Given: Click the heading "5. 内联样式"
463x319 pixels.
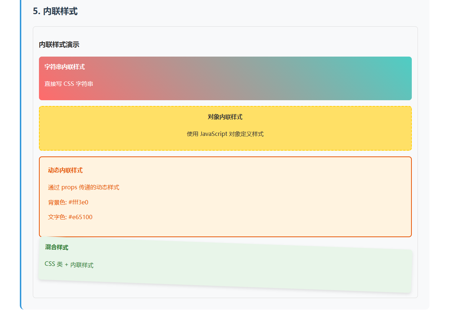Looking at the screenshot, I should click(55, 11).
